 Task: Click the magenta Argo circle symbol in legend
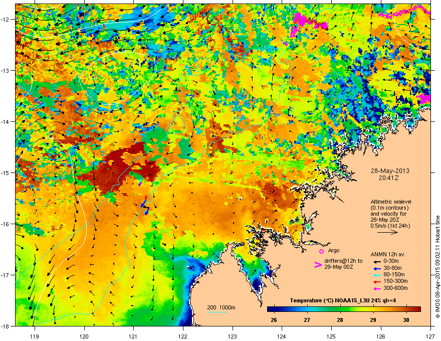click(321, 251)
